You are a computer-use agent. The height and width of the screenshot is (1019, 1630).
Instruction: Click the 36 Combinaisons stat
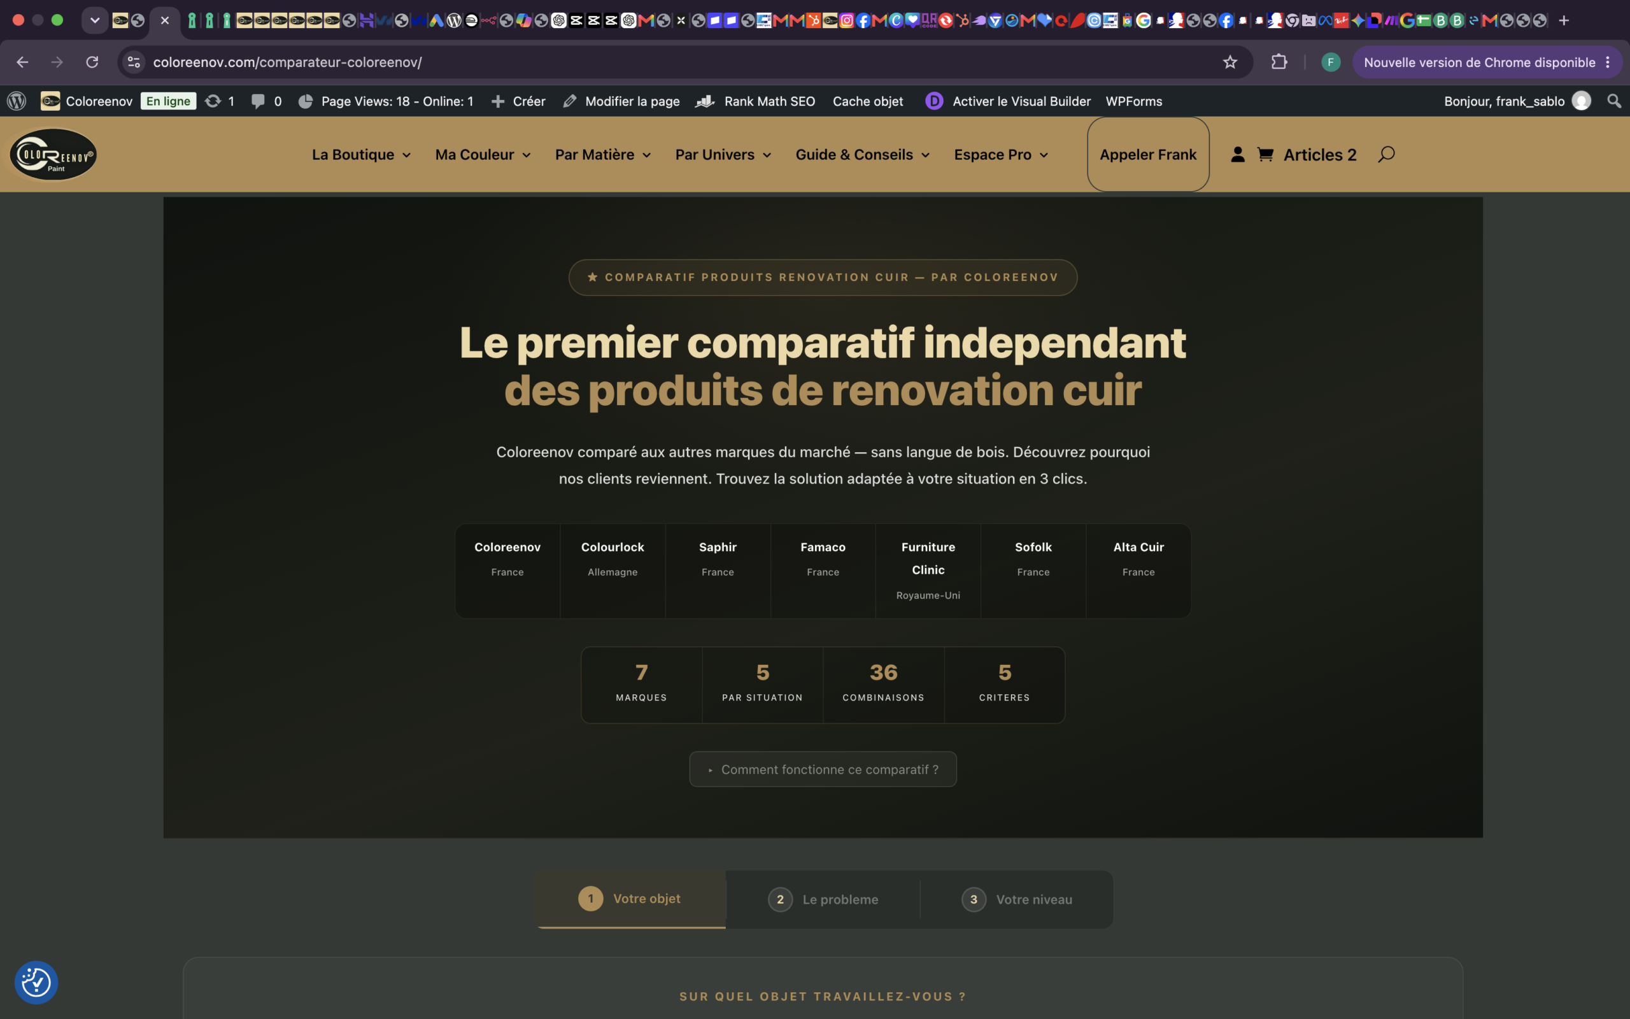click(884, 685)
